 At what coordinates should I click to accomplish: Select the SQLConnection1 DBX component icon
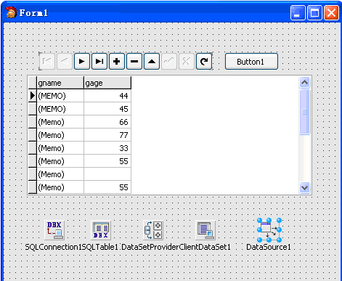click(x=54, y=230)
